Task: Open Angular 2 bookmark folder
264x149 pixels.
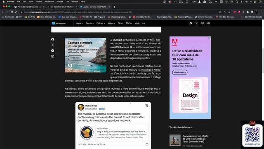Action: [x=100, y=17]
